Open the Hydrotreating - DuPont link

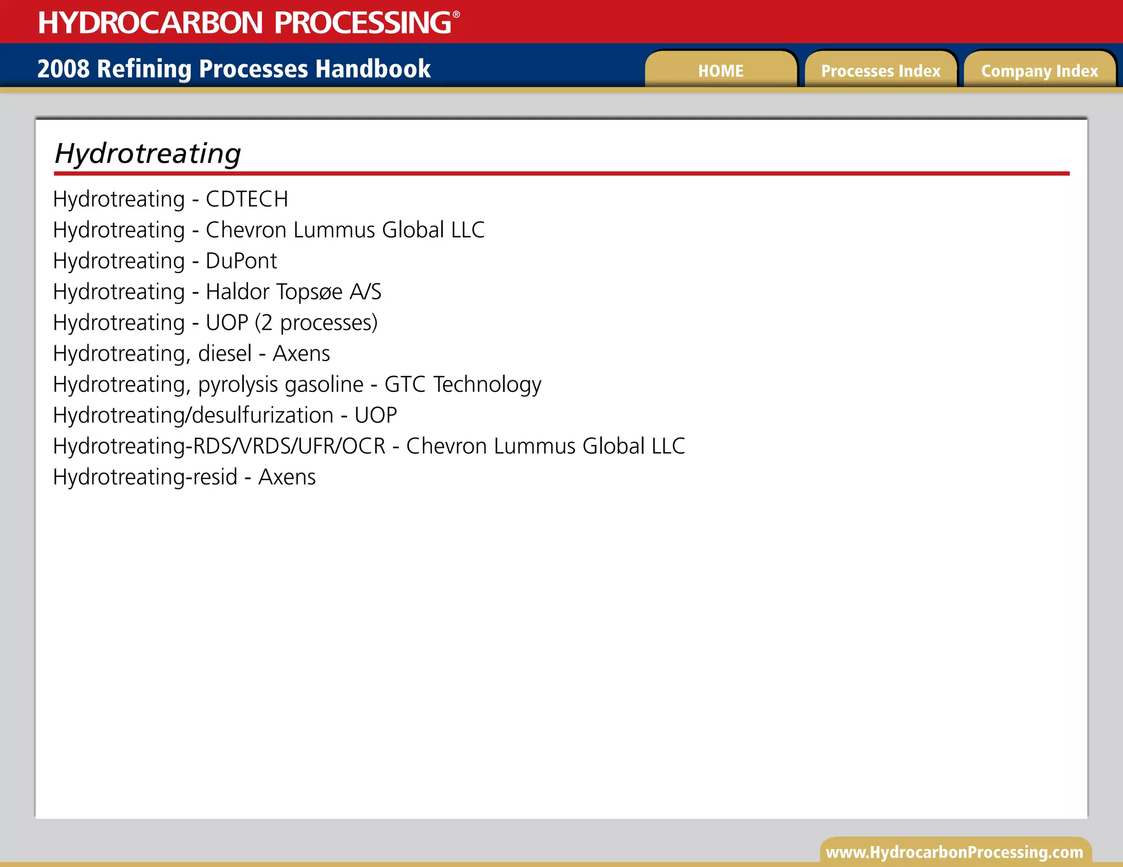click(x=165, y=261)
